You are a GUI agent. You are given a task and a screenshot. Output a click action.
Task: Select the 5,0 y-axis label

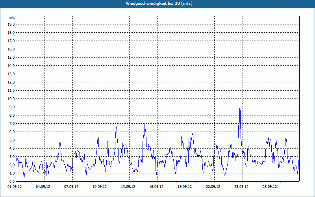pyautogui.click(x=12, y=140)
